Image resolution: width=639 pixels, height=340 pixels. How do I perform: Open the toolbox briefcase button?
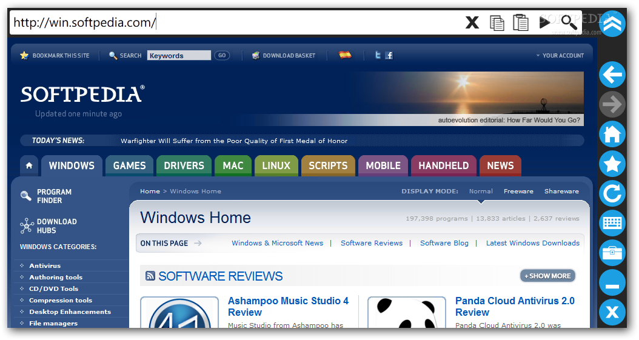point(612,253)
